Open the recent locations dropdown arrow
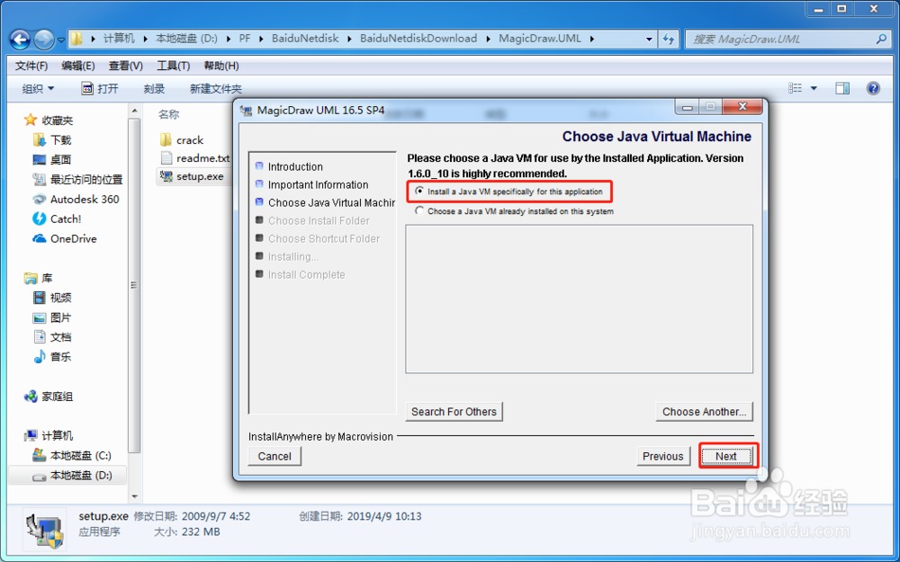 tap(61, 40)
